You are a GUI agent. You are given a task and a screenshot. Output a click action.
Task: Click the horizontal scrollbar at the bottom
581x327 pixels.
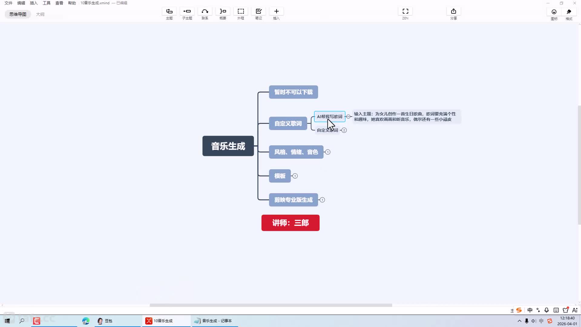(271, 305)
